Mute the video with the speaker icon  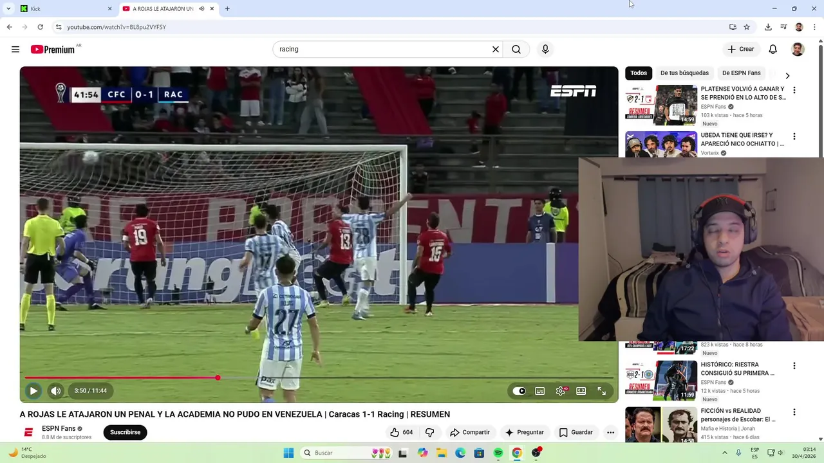[56, 390]
